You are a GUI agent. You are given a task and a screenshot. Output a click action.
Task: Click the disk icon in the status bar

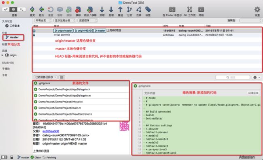(x=12, y=157)
